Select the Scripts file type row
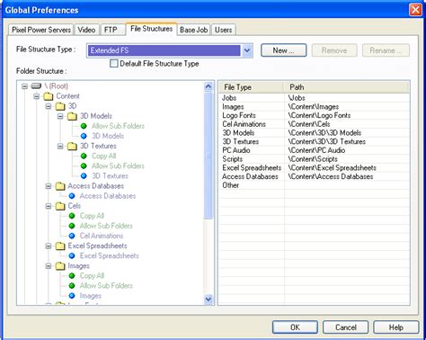 [x=315, y=159]
